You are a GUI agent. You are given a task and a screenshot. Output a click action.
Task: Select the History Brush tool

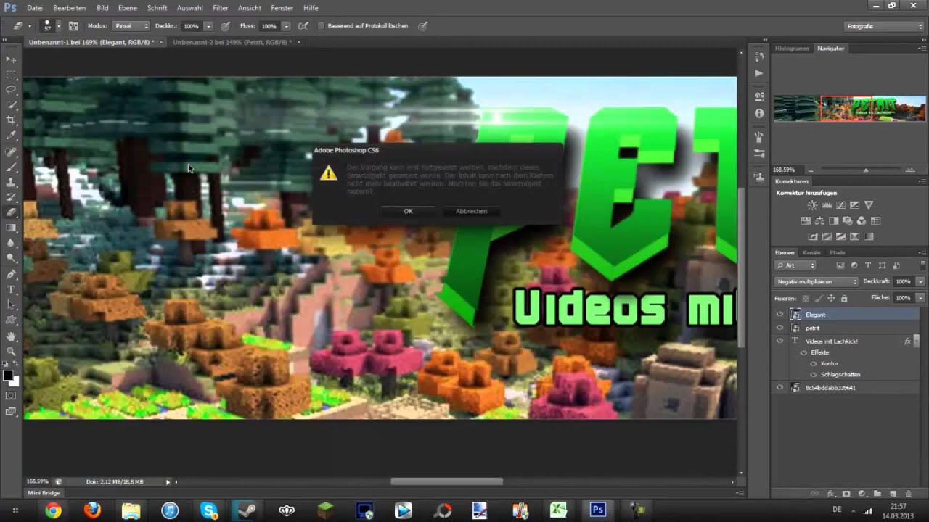[x=11, y=198]
